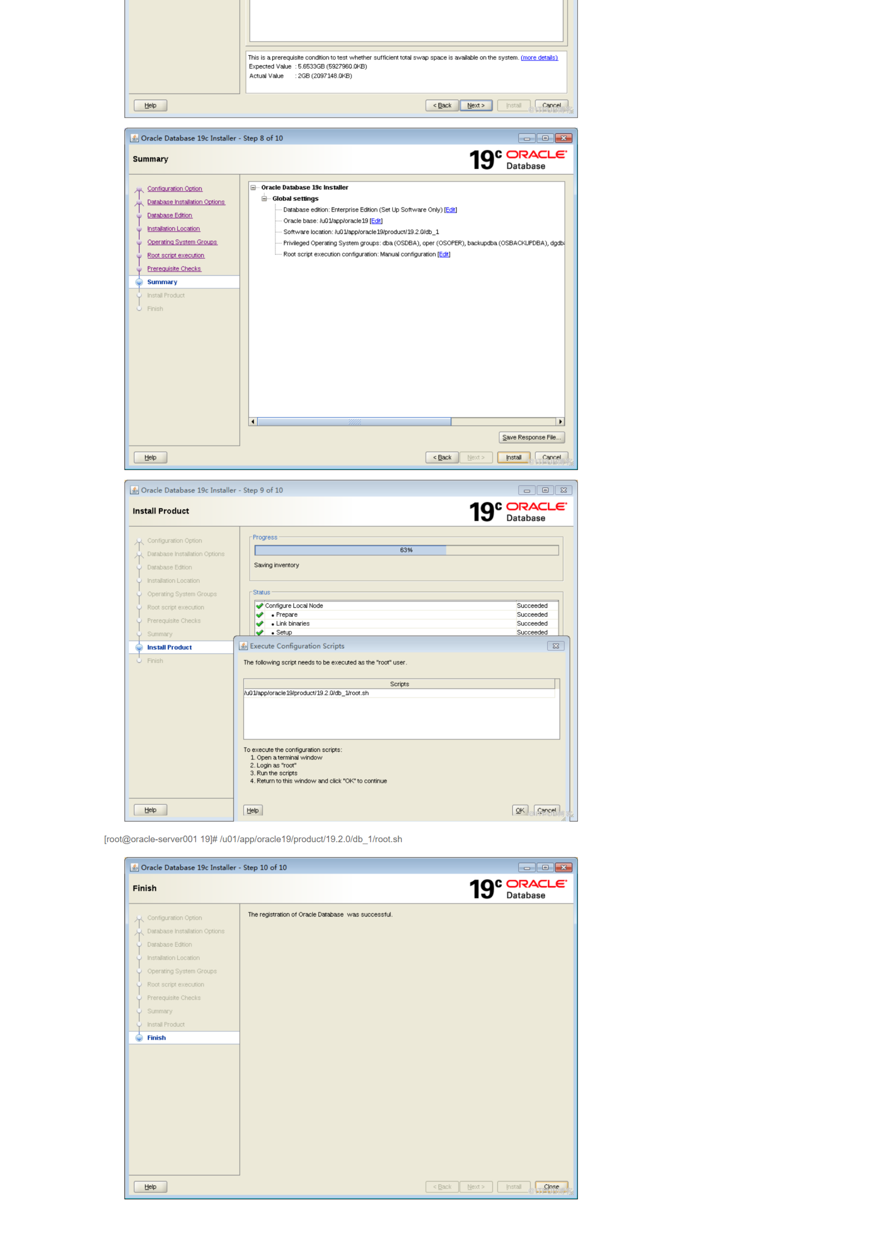Go to Database Installation Options in Summary window

tap(186, 202)
